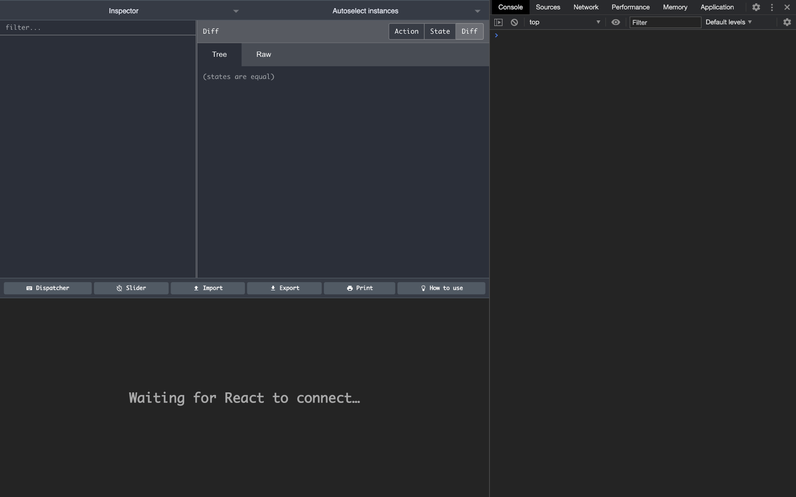Open the Inspector monitor dropdown

tap(236, 11)
